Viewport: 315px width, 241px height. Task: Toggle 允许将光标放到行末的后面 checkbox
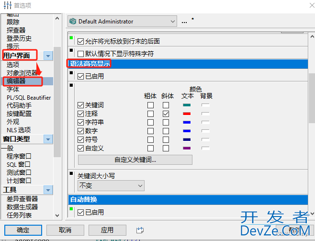tap(80, 41)
